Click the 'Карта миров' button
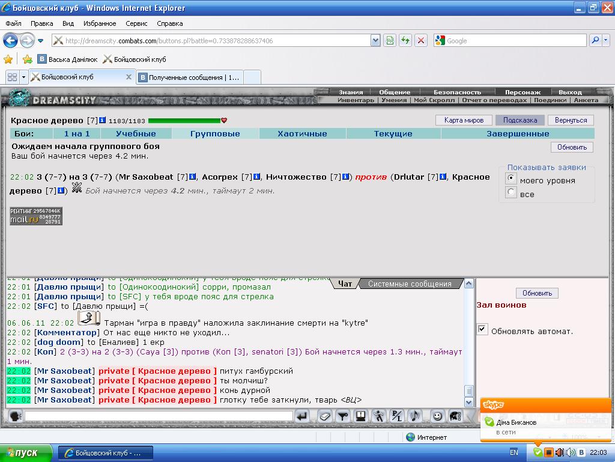Screen dimensions: 615x462 coord(464,120)
